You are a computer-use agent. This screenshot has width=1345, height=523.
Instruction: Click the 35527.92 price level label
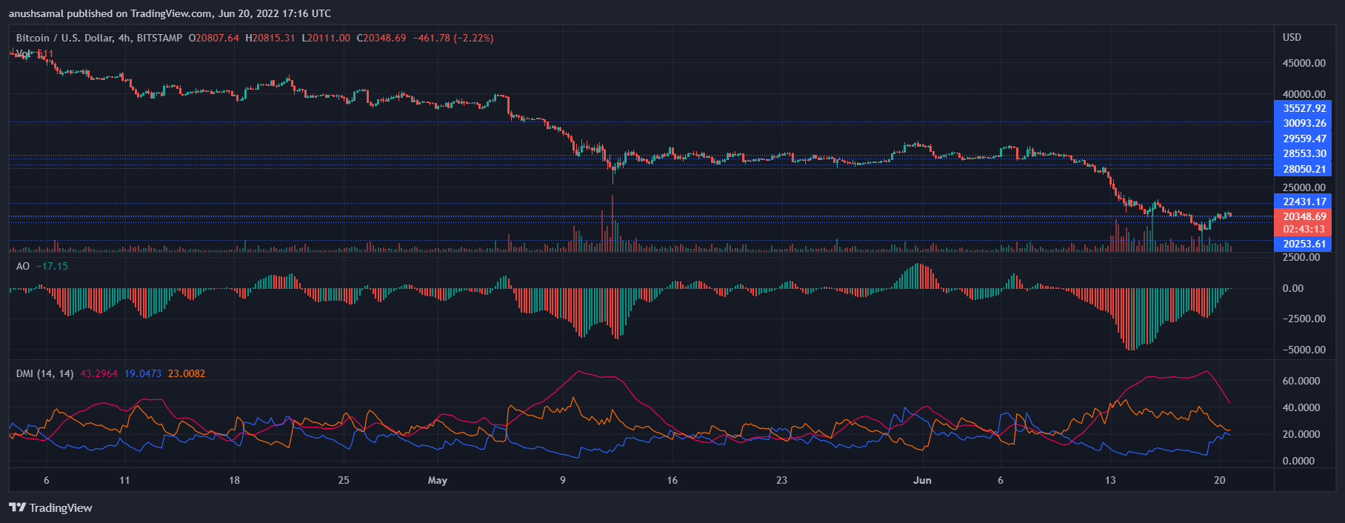(1303, 108)
